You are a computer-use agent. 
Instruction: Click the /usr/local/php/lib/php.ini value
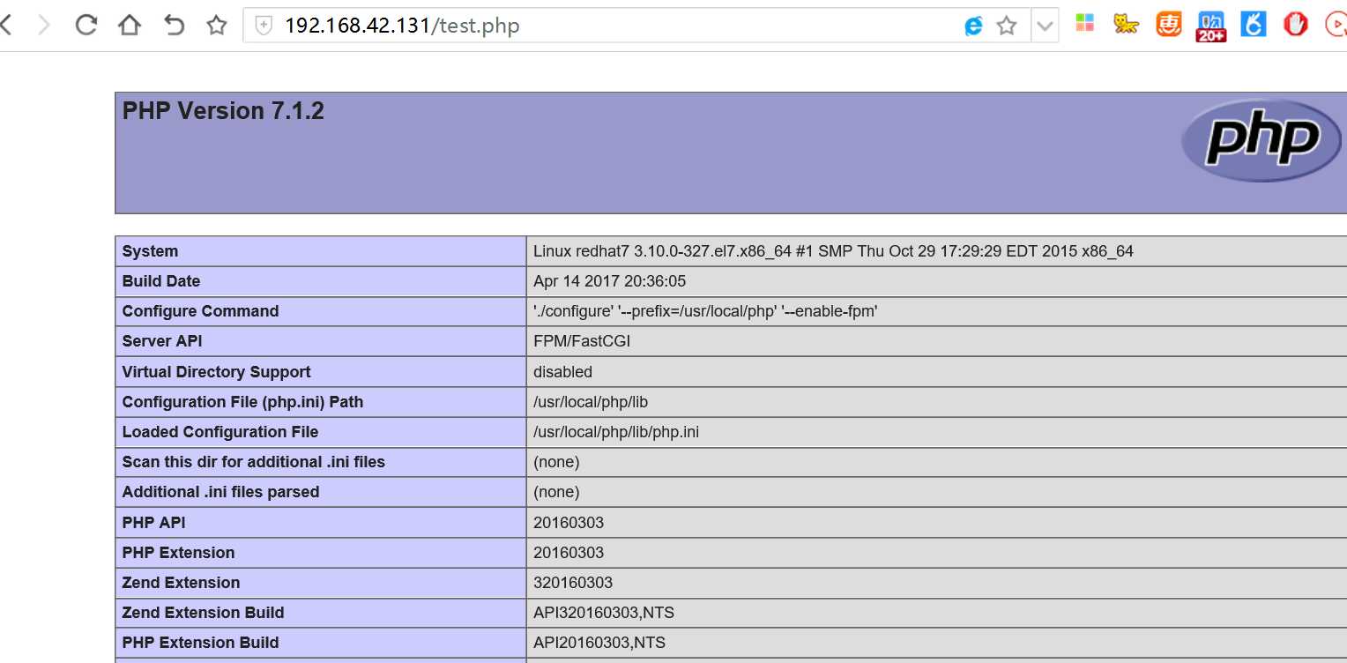pos(616,432)
